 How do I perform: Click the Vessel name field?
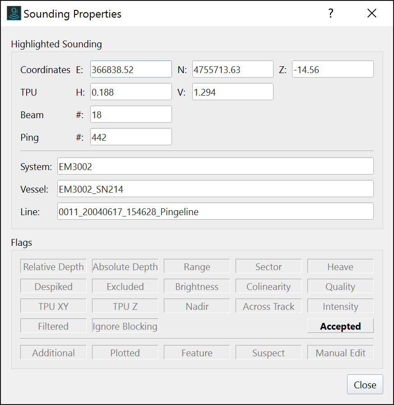click(215, 189)
